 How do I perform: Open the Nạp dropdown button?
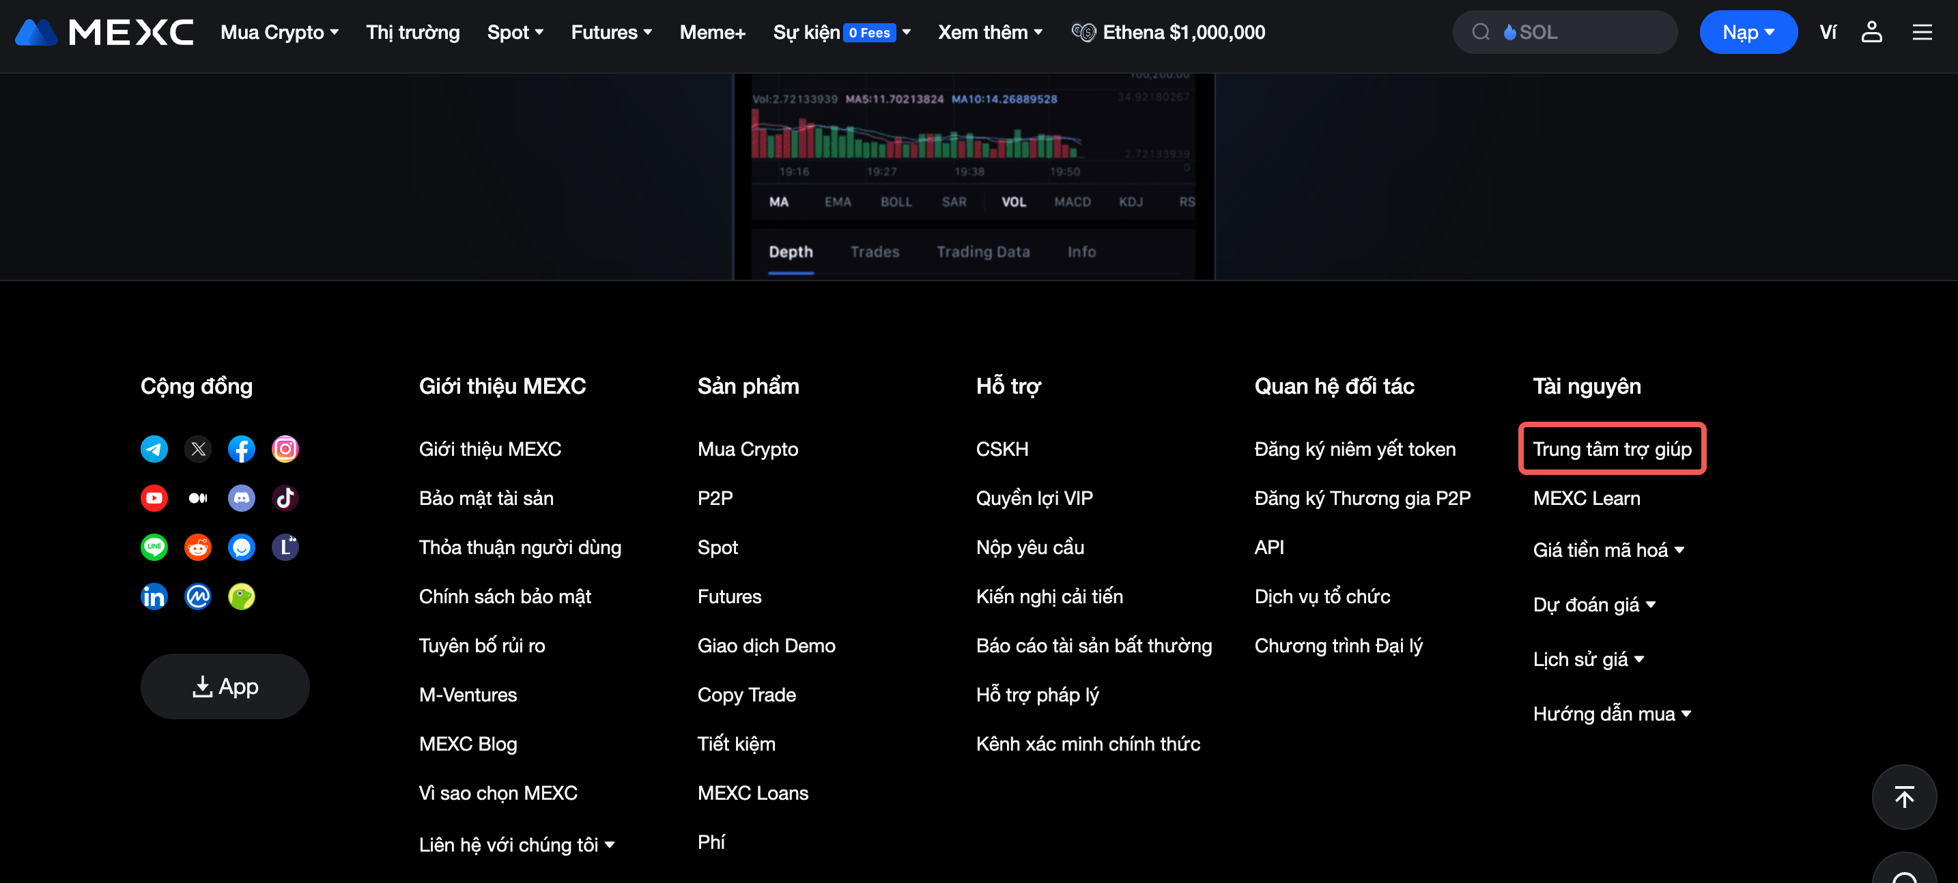[1748, 33]
